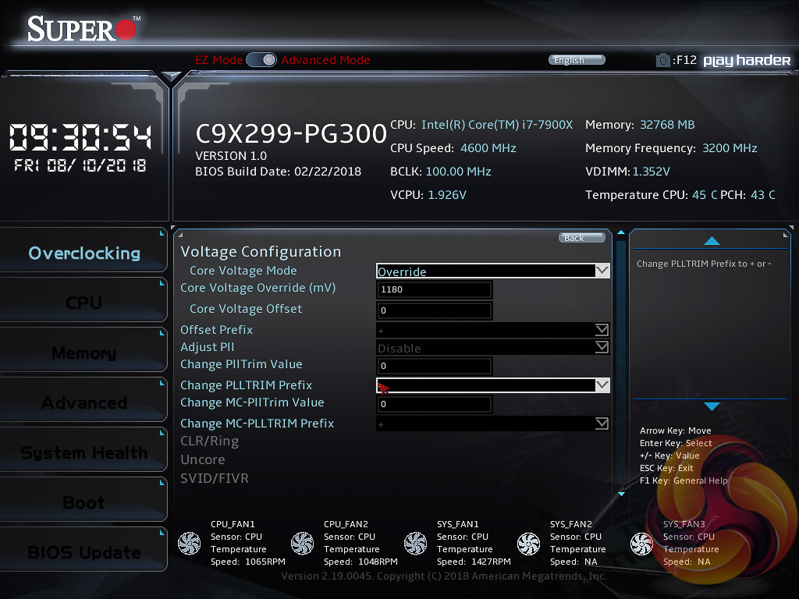
Task: Click the help panel up arrow
Action: 712,241
